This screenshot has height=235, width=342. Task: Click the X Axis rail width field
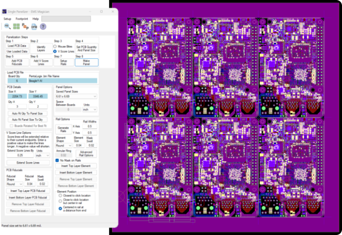pyautogui.click(x=90, y=126)
